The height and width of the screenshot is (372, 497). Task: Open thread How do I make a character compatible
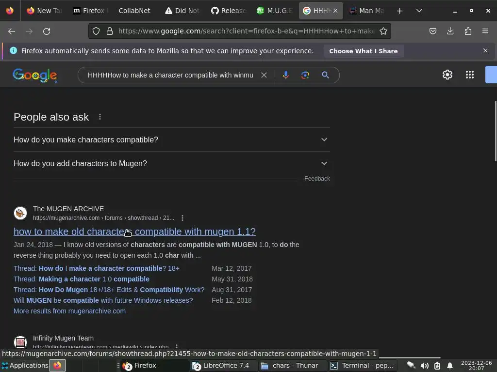pos(97,268)
